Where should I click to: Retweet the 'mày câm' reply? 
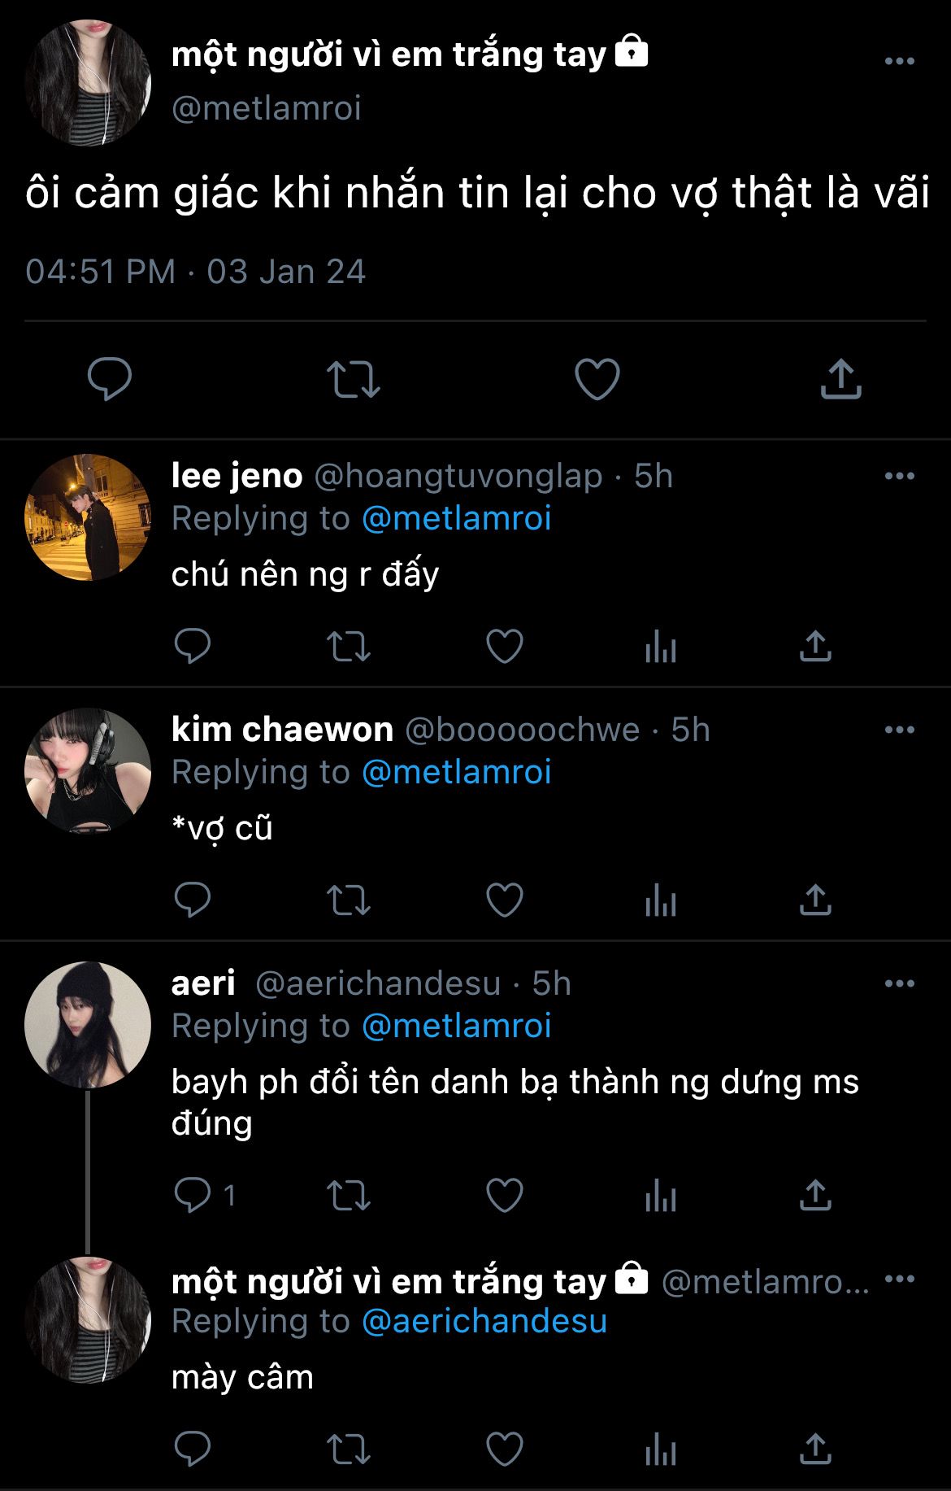pyautogui.click(x=349, y=1450)
